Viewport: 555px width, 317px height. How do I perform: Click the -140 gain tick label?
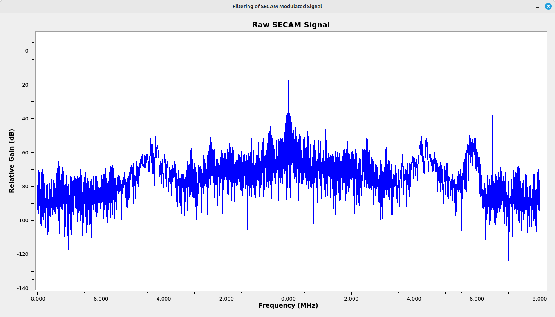23,288
